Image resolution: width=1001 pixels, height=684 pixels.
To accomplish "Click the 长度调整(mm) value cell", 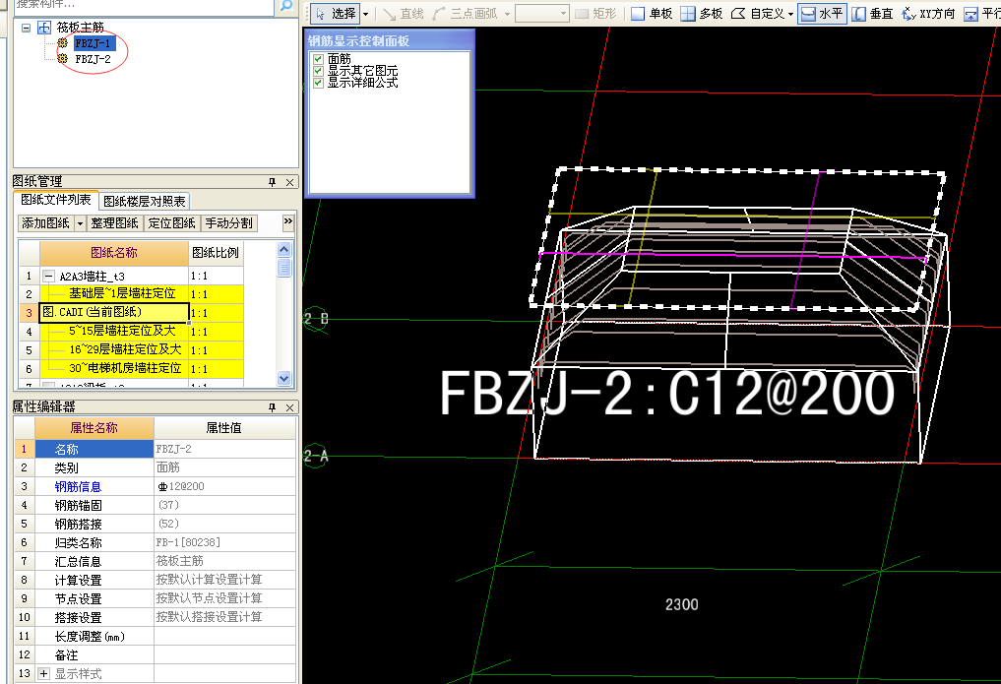I will tap(224, 636).
